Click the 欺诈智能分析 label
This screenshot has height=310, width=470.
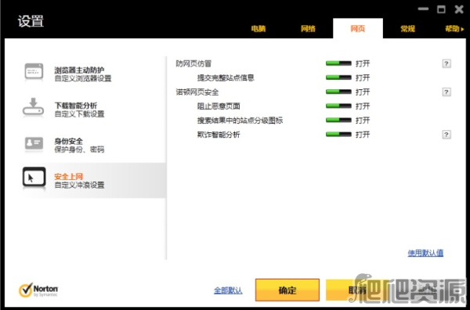[x=219, y=135]
